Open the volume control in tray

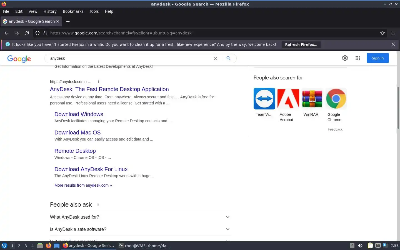pyautogui.click(x=360, y=246)
